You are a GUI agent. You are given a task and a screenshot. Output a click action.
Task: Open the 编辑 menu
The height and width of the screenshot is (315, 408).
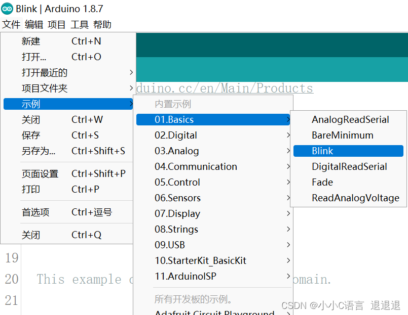(33, 24)
